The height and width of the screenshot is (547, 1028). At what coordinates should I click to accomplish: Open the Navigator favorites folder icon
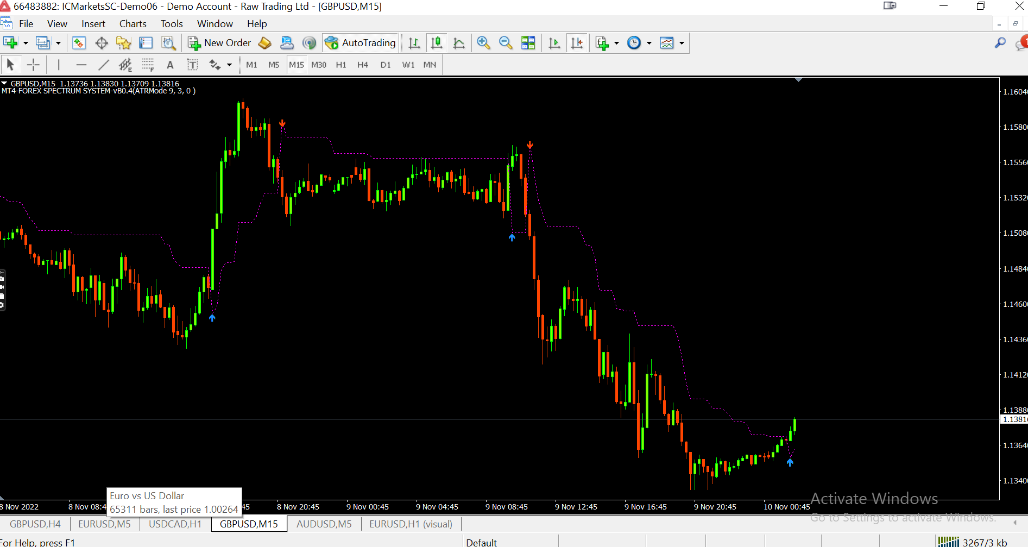[124, 43]
